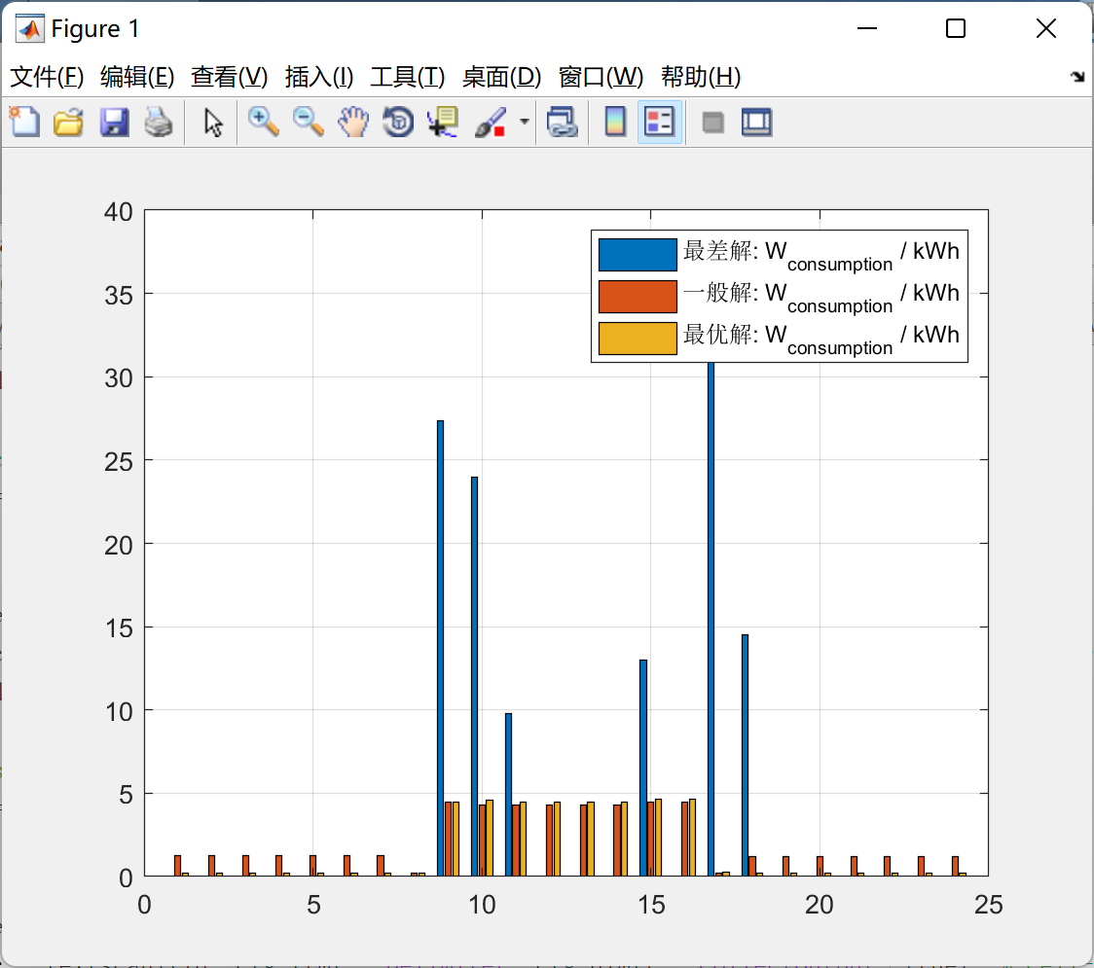
Task: Click the blue 最差解 legend color swatch
Action: (x=638, y=254)
